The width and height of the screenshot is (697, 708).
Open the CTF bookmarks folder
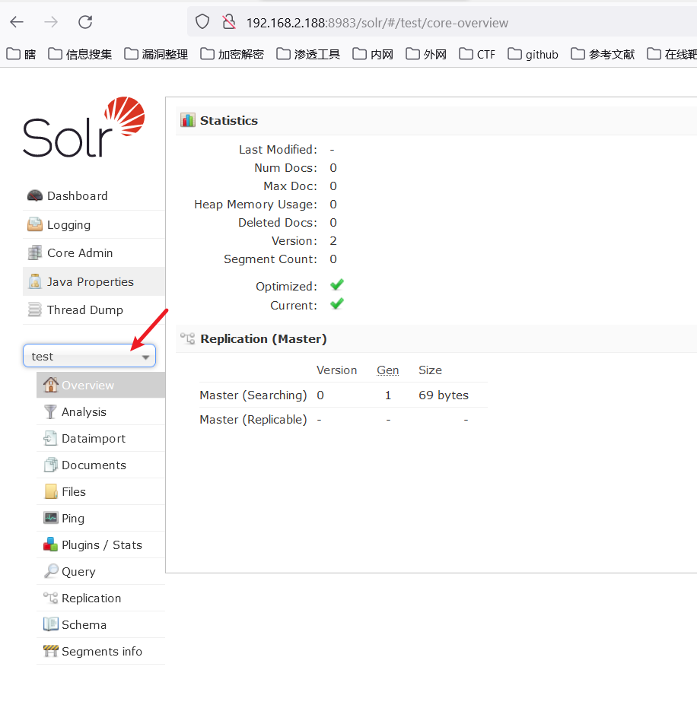pos(477,54)
